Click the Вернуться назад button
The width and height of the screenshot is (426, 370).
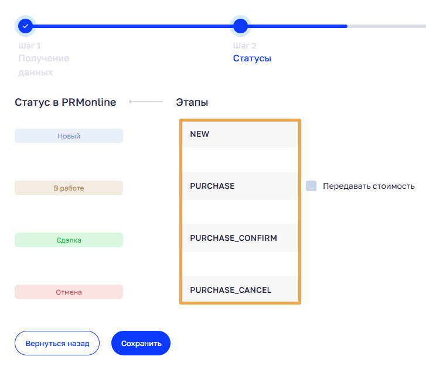click(x=57, y=344)
